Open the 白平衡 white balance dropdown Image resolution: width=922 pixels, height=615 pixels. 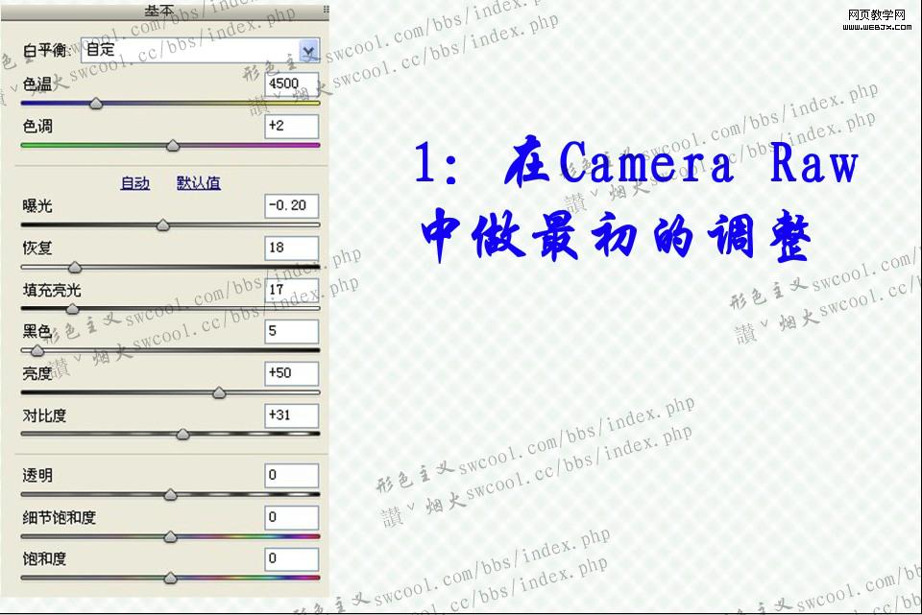[201, 51]
